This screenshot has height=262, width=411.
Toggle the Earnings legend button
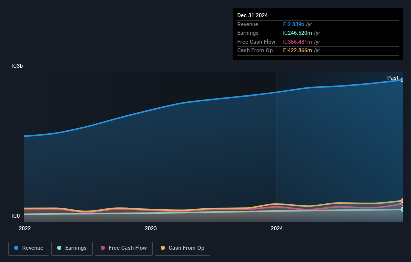point(72,248)
